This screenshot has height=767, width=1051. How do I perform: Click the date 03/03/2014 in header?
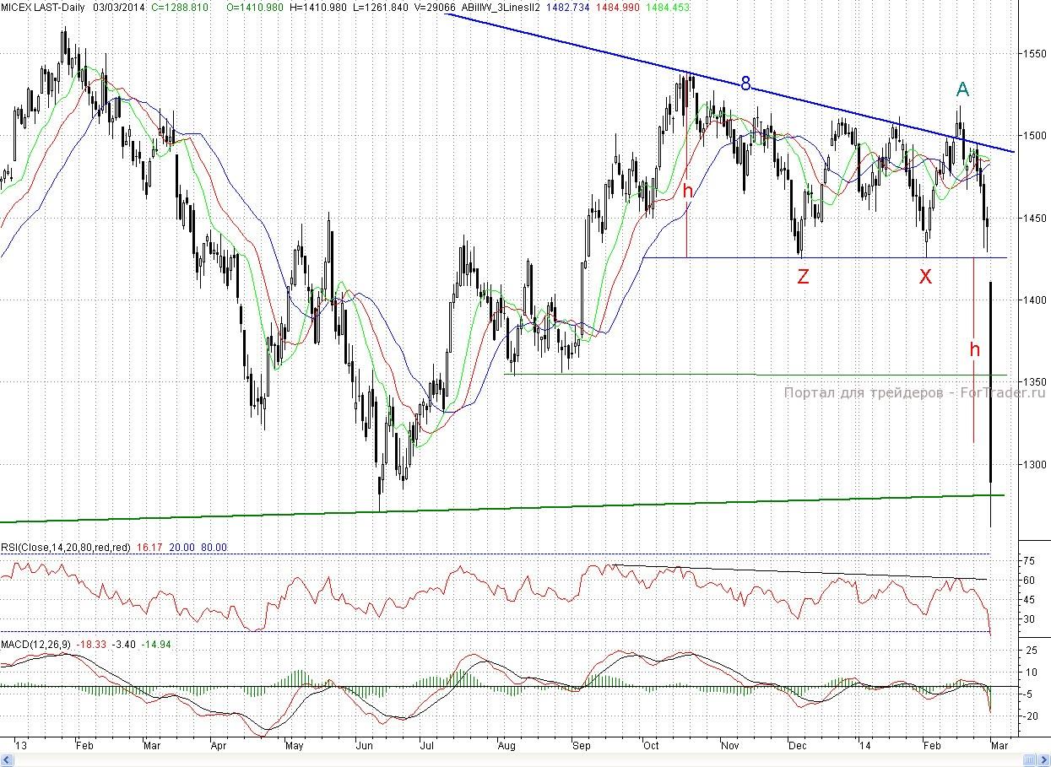click(x=121, y=6)
